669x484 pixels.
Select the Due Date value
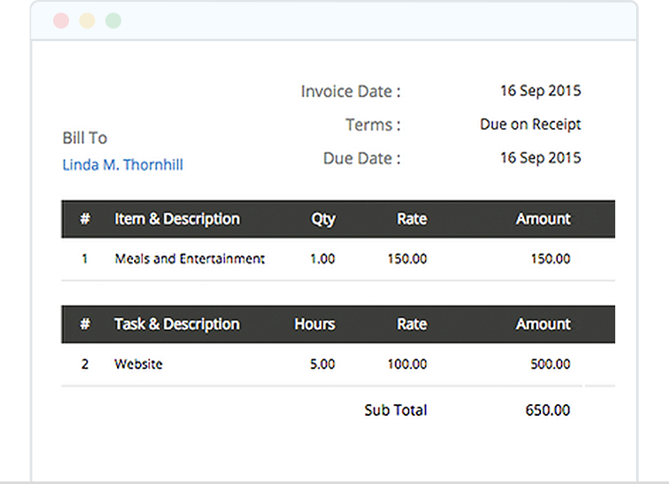tap(540, 158)
